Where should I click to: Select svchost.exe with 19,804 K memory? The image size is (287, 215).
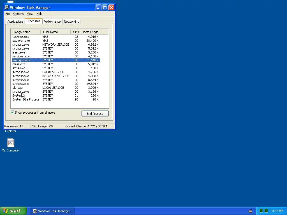tap(56, 84)
